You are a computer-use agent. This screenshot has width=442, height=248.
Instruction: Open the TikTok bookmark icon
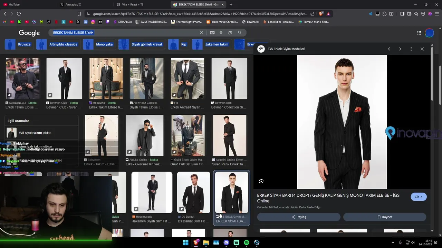49,22
